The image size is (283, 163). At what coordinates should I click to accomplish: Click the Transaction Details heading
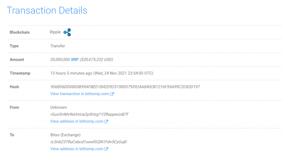(47, 10)
